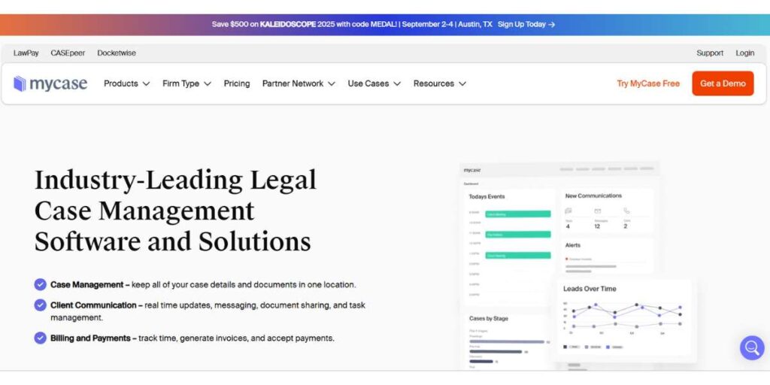This screenshot has height=385, width=770.
Task: Open the search chat bubble icon
Action: click(x=752, y=347)
